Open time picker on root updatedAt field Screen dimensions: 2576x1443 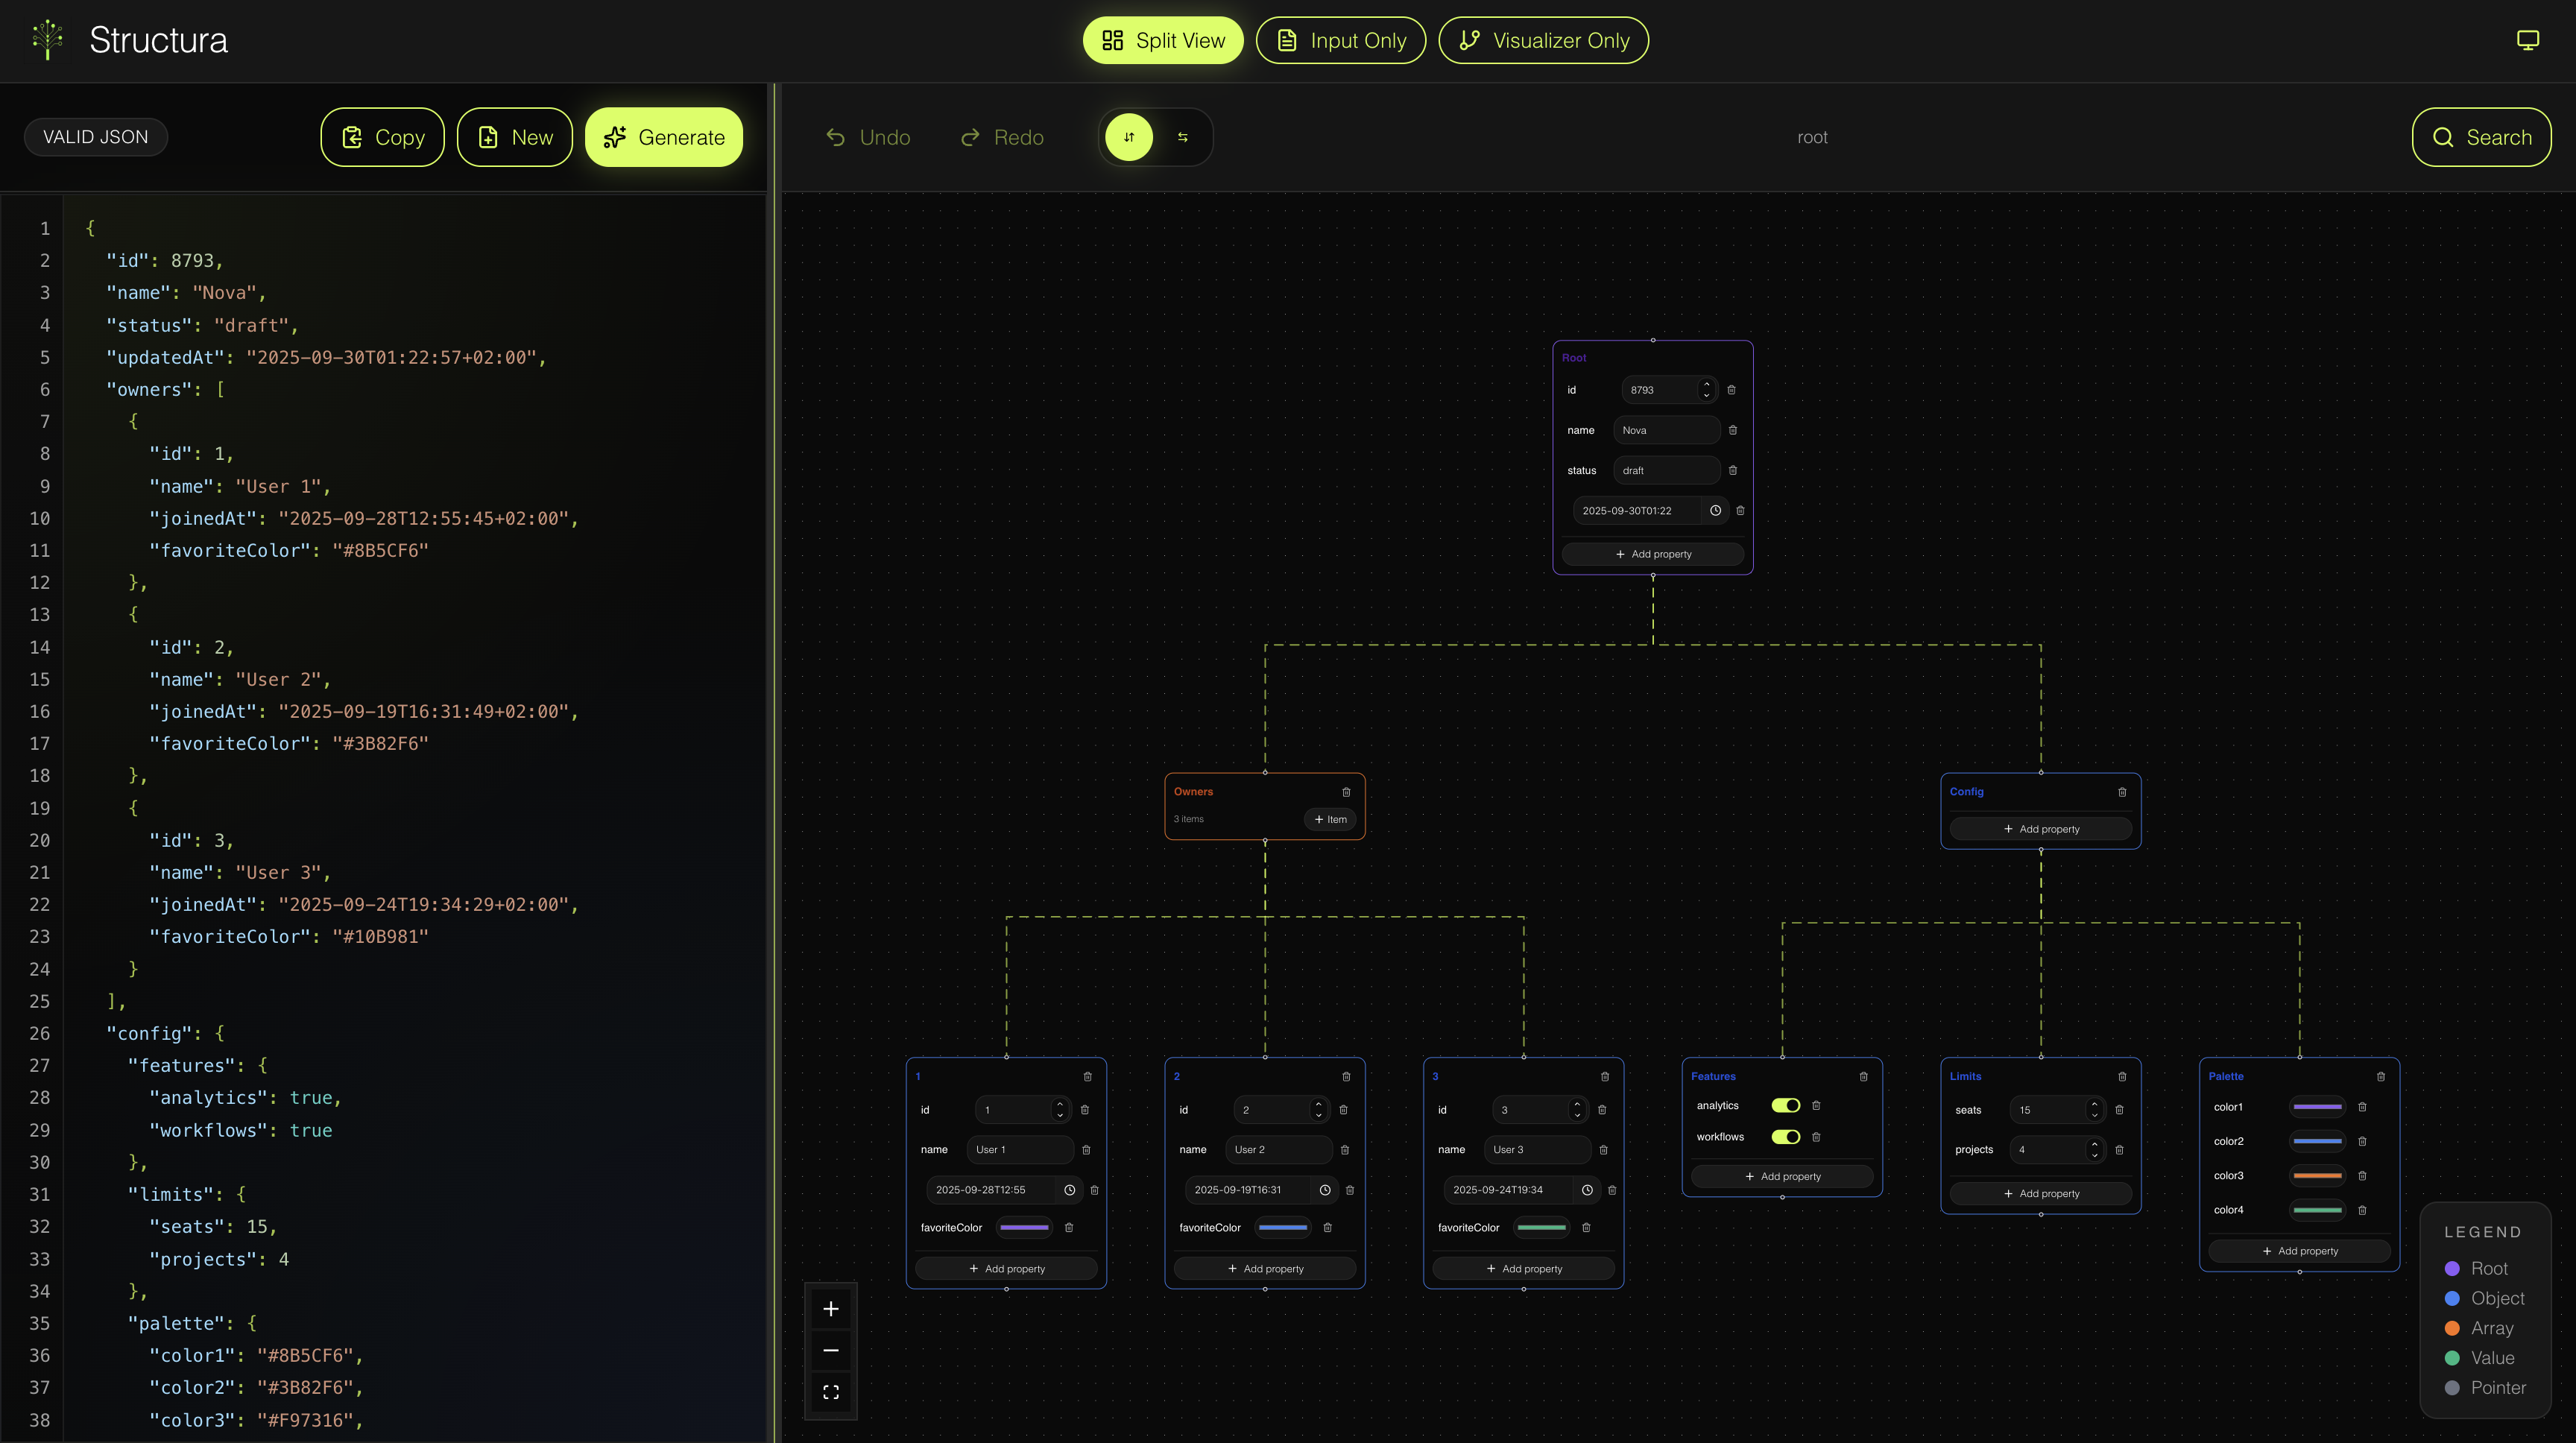[x=1715, y=510]
